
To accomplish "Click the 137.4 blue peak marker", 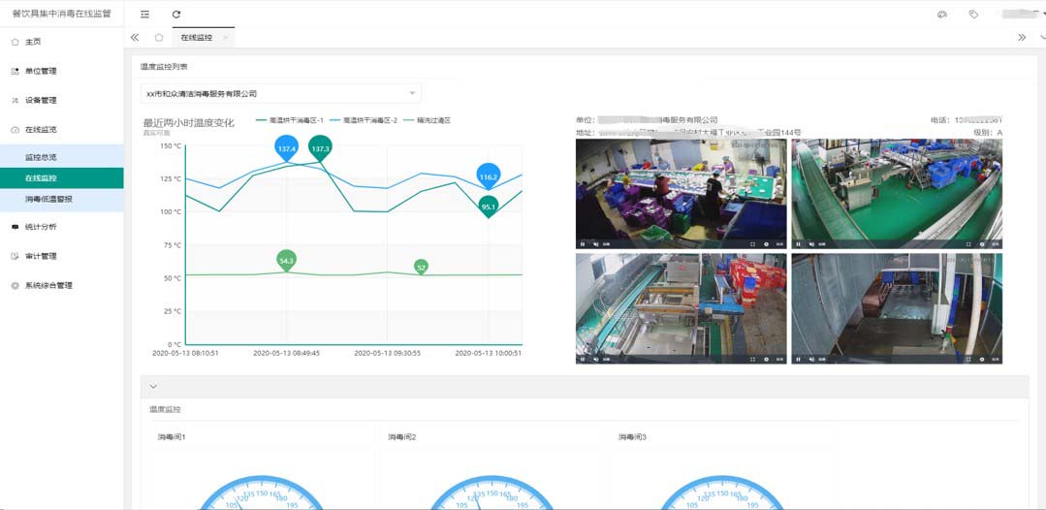I will pyautogui.click(x=286, y=147).
